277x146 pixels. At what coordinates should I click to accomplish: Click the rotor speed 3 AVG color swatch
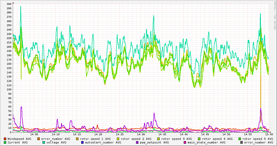pyautogui.click(x=159, y=139)
